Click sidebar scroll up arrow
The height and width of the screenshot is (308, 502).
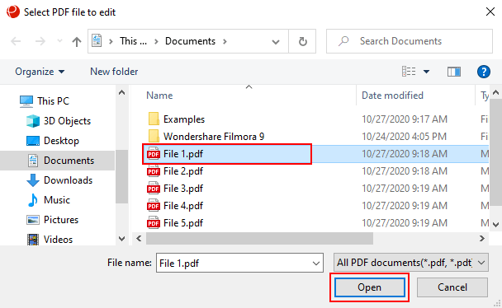point(121,93)
